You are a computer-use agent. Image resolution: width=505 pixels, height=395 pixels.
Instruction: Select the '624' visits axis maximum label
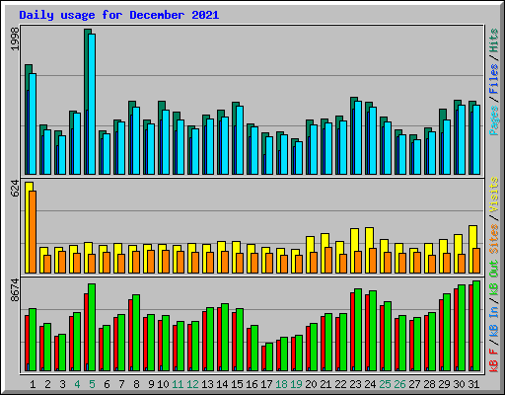click(x=15, y=189)
